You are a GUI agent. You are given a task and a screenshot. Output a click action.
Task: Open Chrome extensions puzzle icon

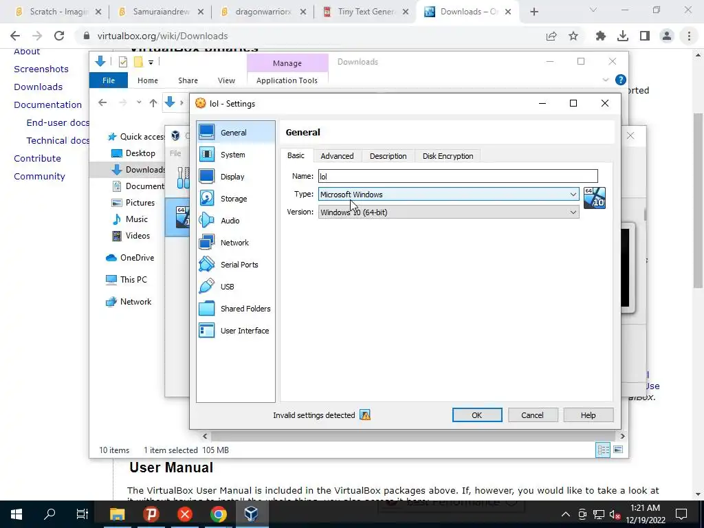tap(600, 36)
